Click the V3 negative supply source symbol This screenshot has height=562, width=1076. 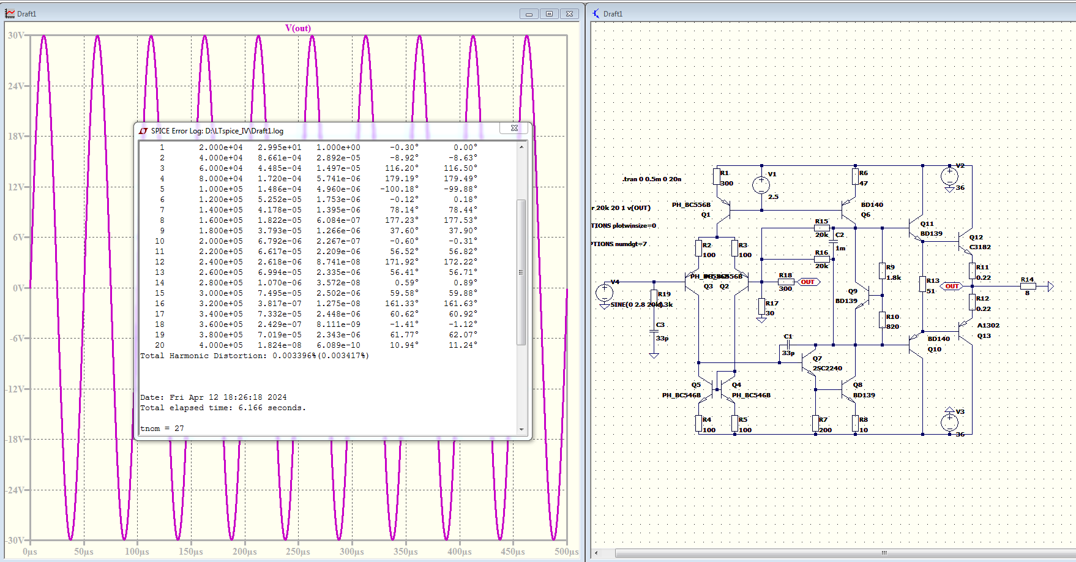coord(949,421)
